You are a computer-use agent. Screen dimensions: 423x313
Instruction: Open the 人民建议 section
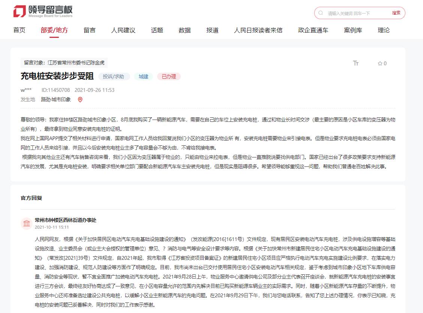coord(123,30)
